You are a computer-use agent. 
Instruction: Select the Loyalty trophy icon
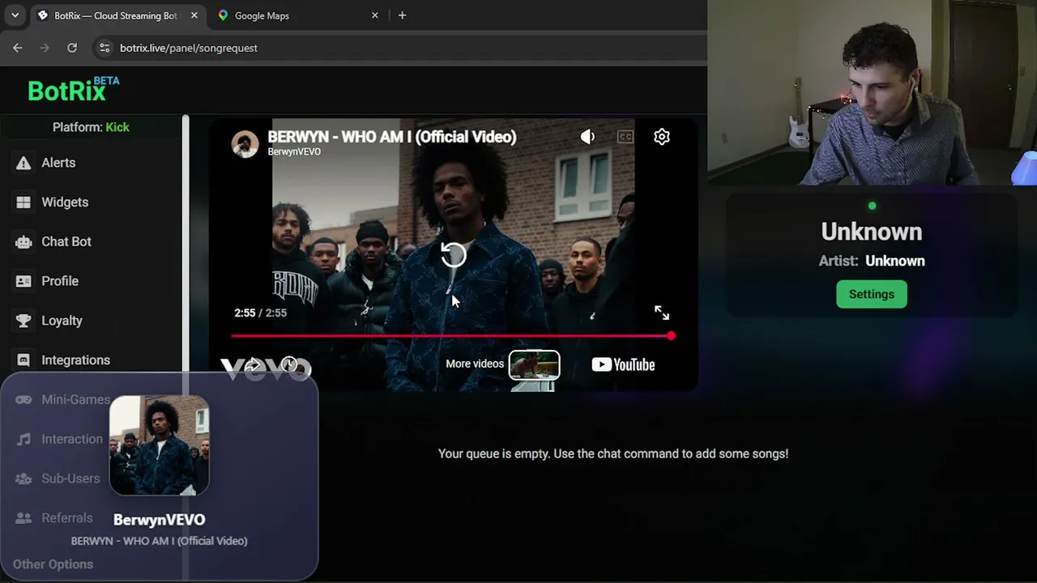tap(23, 321)
